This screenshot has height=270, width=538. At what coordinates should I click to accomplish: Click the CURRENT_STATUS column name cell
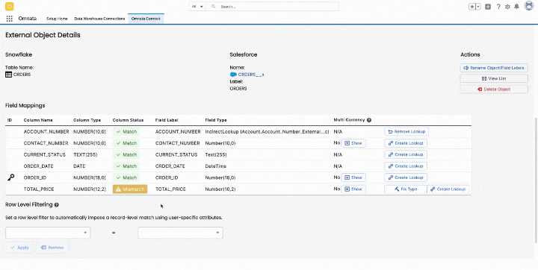coord(45,155)
